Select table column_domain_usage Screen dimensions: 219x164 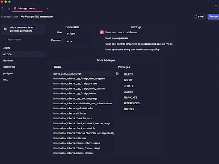(83, 148)
